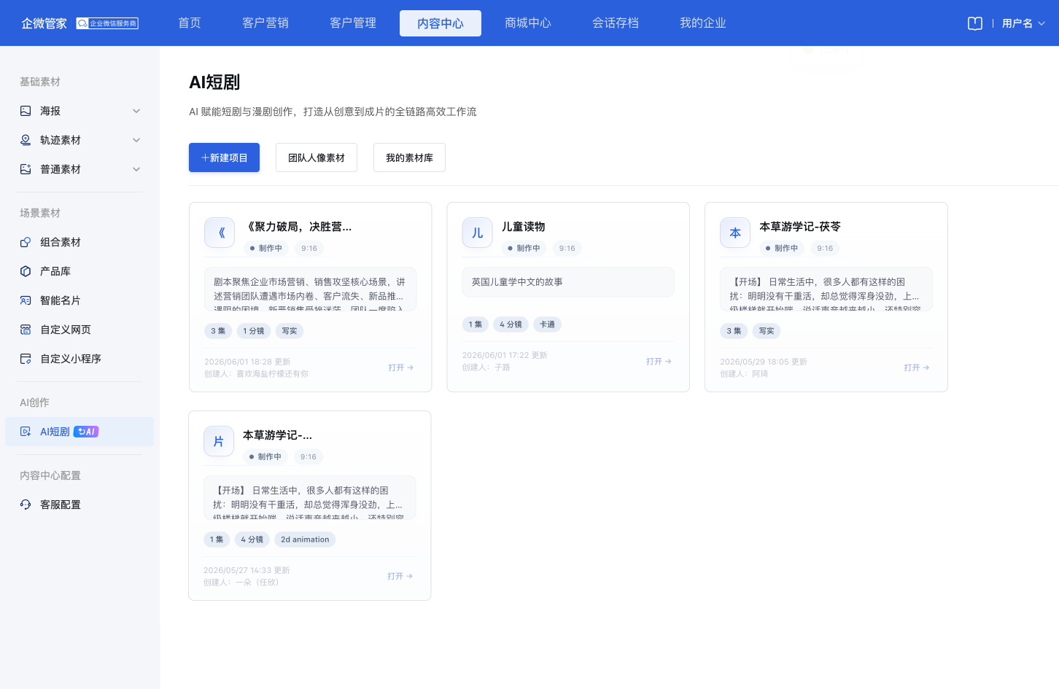Click the 智能名片 icon
The image size is (1059, 689).
(x=26, y=300)
